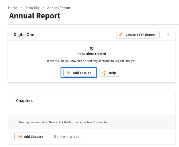Screen dimensions: 179x147
Task: Click the Create ESEF Report button
Action: pos(138,34)
